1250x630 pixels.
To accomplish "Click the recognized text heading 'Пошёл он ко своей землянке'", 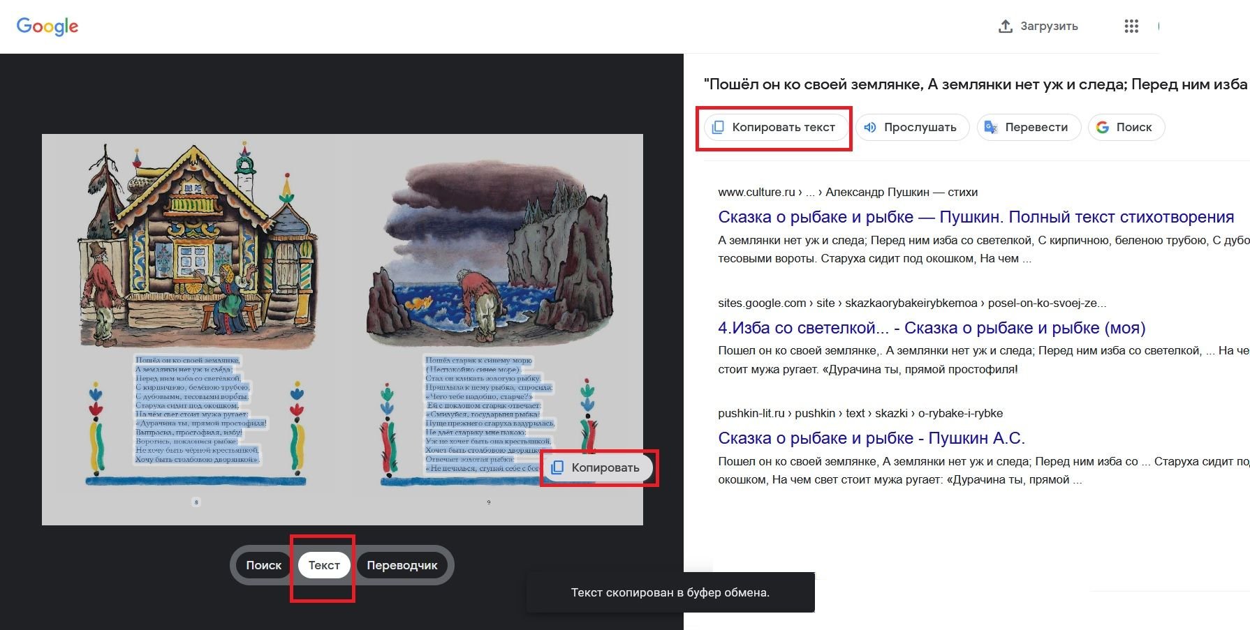I will [x=975, y=84].
